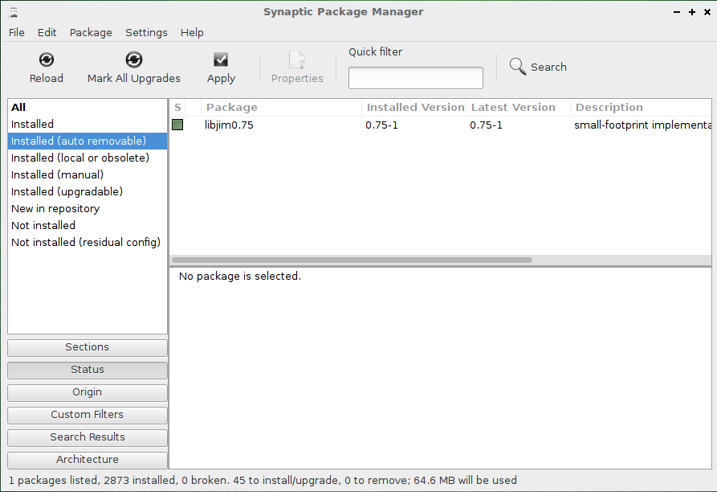Select Installed (local or obsolete) filter
The image size is (717, 492).
88,158
